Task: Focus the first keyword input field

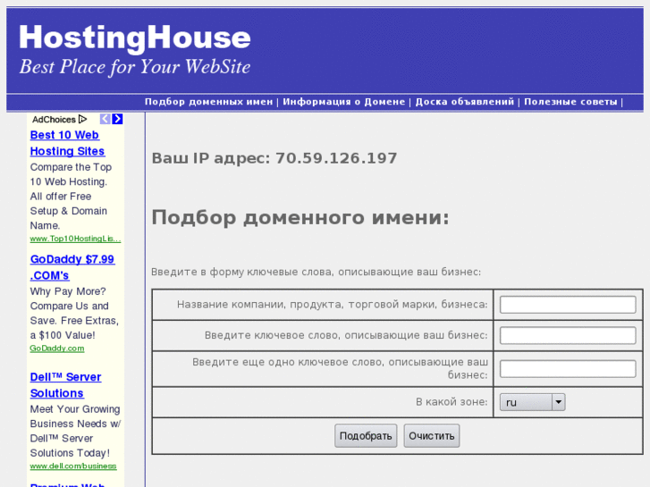Action: coord(568,335)
